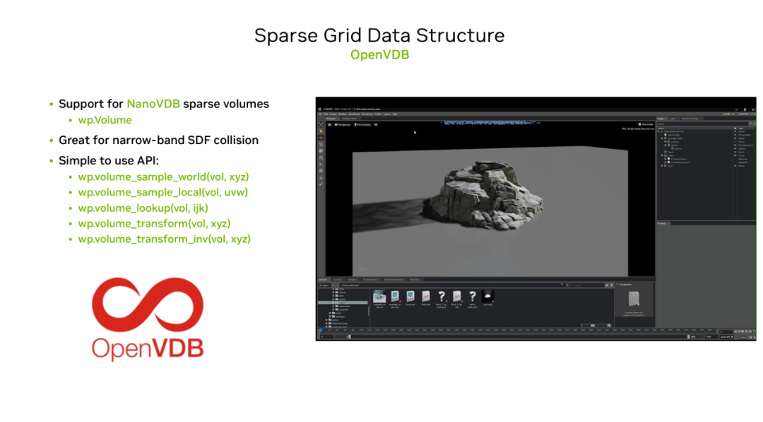Select the Select tool in the viewport toolbar

(321, 131)
